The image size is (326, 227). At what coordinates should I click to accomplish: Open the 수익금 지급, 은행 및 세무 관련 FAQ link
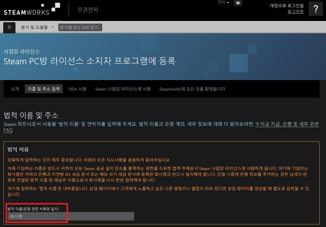tap(287, 124)
